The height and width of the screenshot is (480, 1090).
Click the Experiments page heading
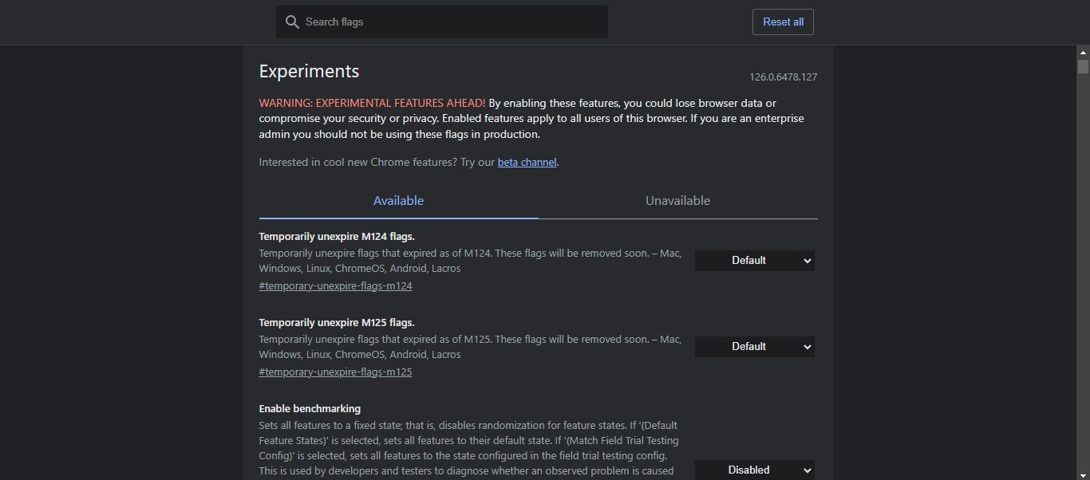point(309,72)
